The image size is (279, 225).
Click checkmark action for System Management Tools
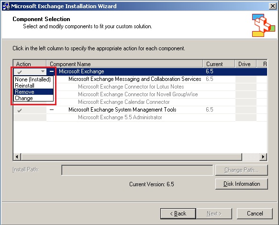click(x=20, y=111)
